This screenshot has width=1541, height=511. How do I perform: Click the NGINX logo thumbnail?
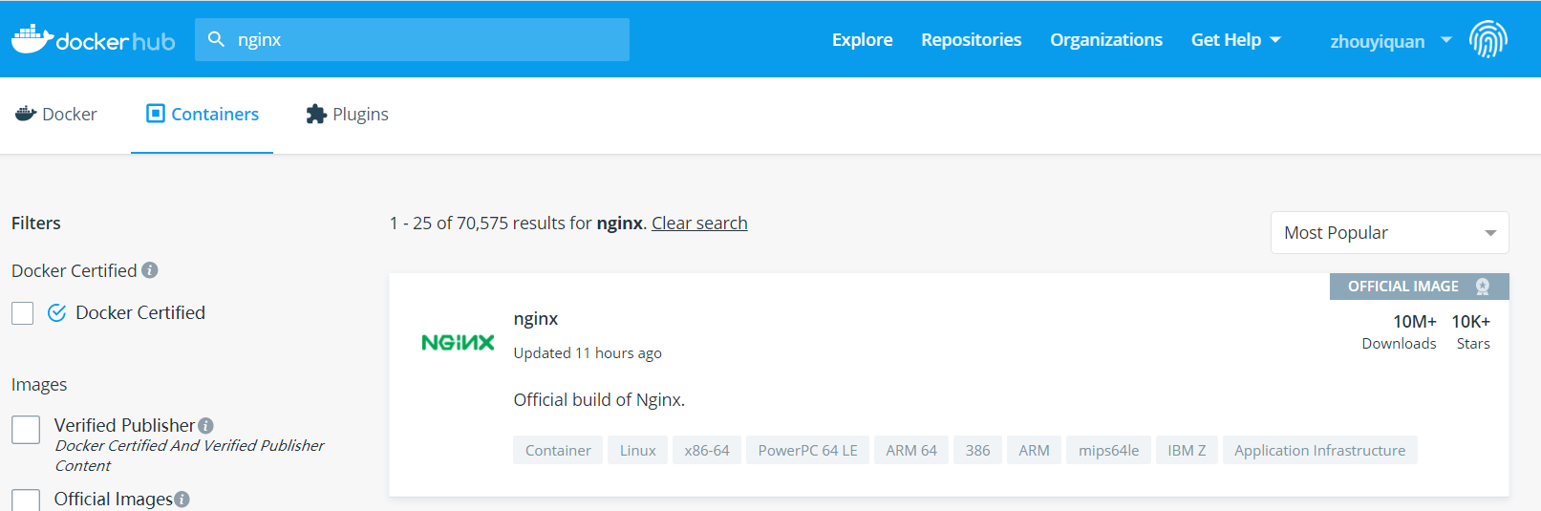458,342
